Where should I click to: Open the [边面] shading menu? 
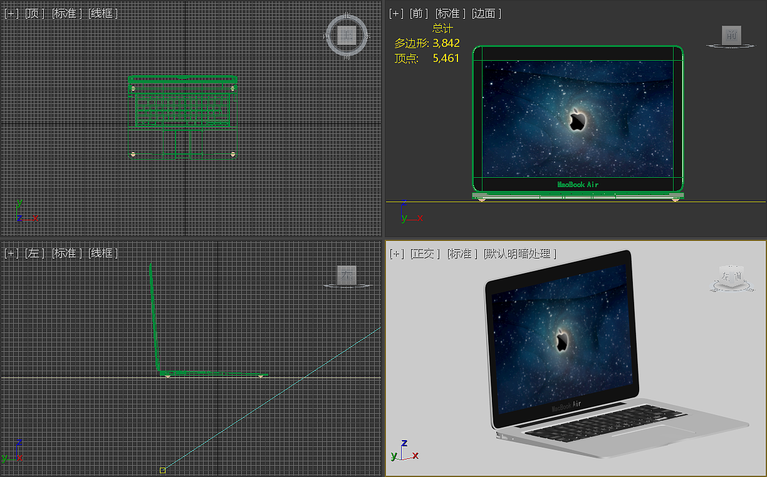click(487, 13)
